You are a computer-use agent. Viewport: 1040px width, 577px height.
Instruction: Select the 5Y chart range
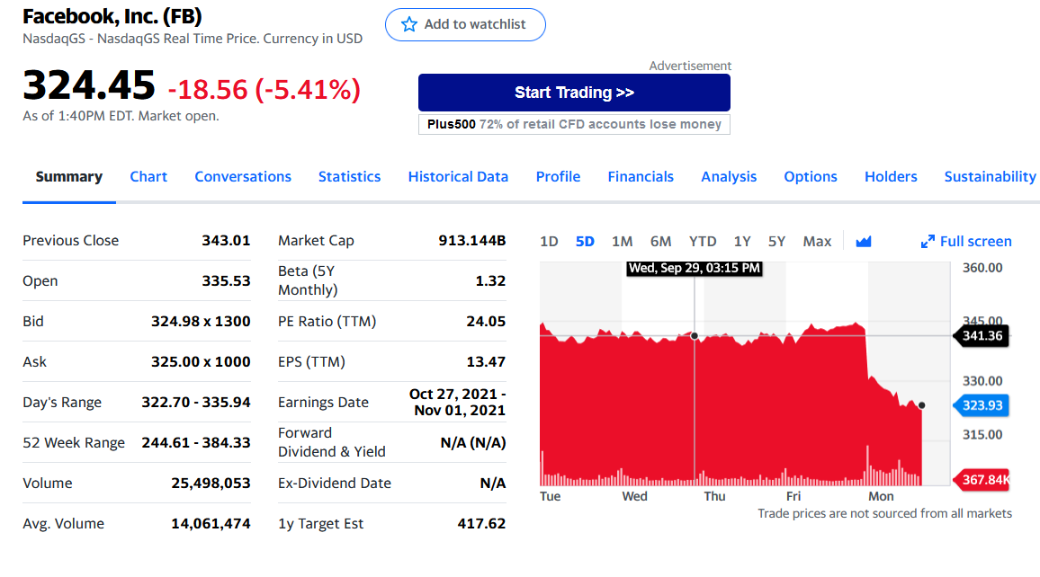click(776, 242)
